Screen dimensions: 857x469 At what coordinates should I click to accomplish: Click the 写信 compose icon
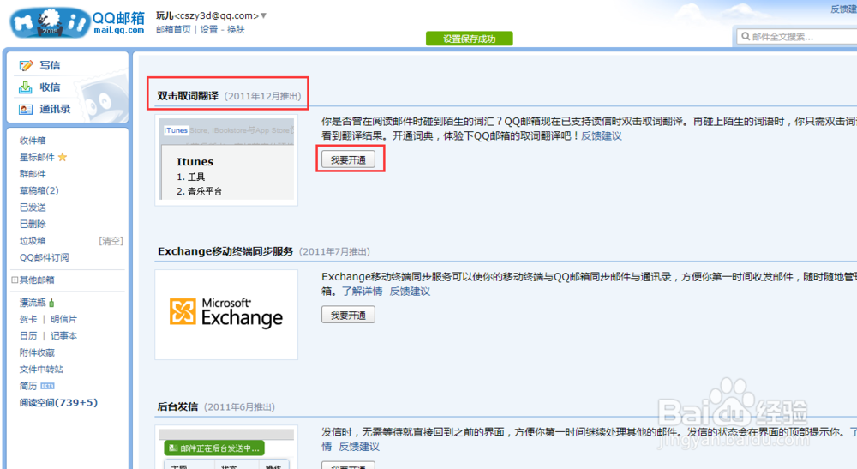tap(27, 66)
